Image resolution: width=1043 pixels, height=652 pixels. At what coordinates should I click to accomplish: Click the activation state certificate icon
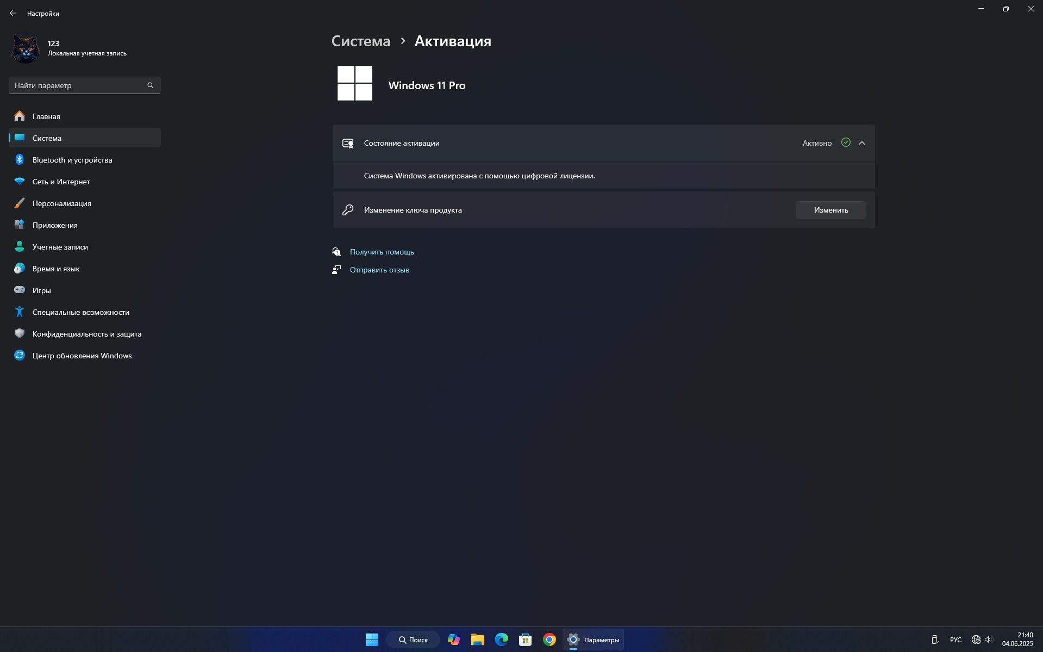click(348, 144)
